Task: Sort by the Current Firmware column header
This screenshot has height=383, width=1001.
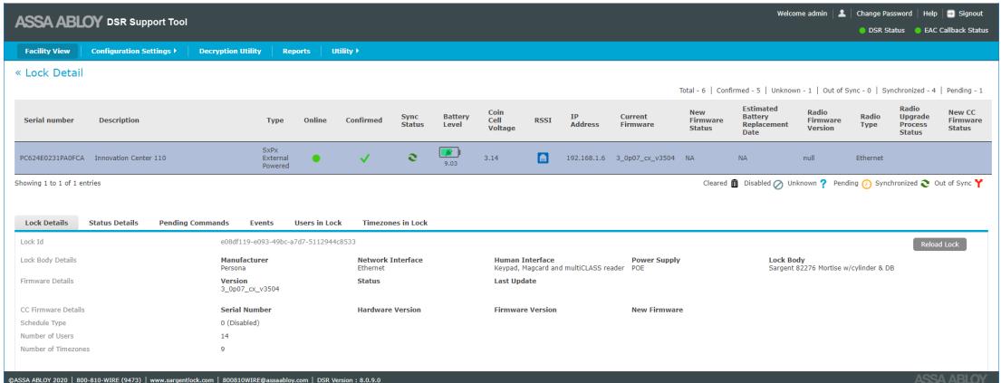Action: point(637,120)
